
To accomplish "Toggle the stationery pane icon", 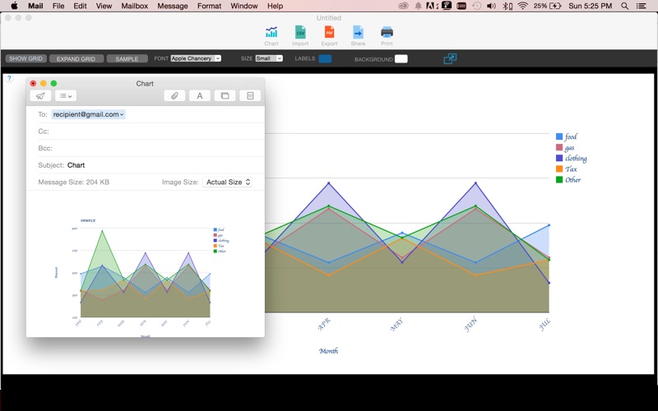I will [x=250, y=95].
